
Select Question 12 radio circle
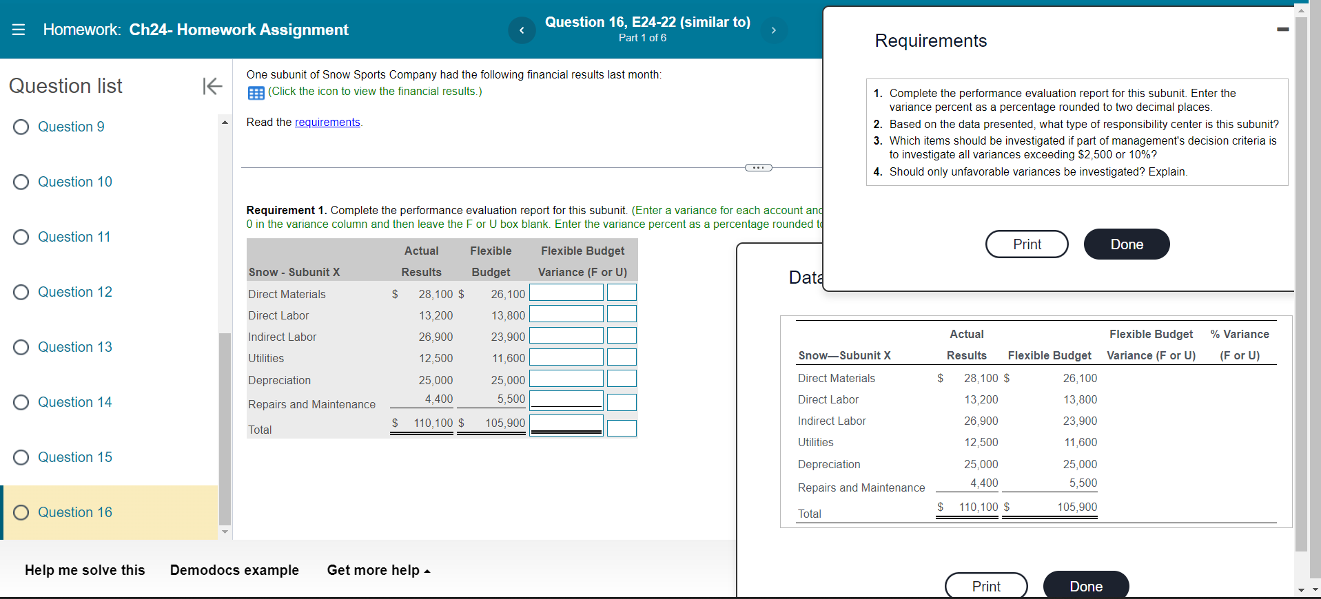pyautogui.click(x=21, y=292)
